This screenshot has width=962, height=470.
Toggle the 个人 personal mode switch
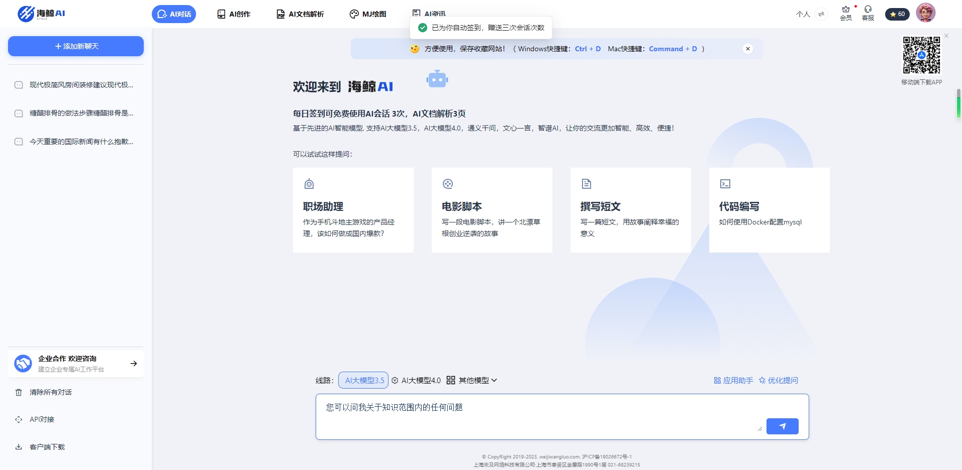(x=803, y=14)
